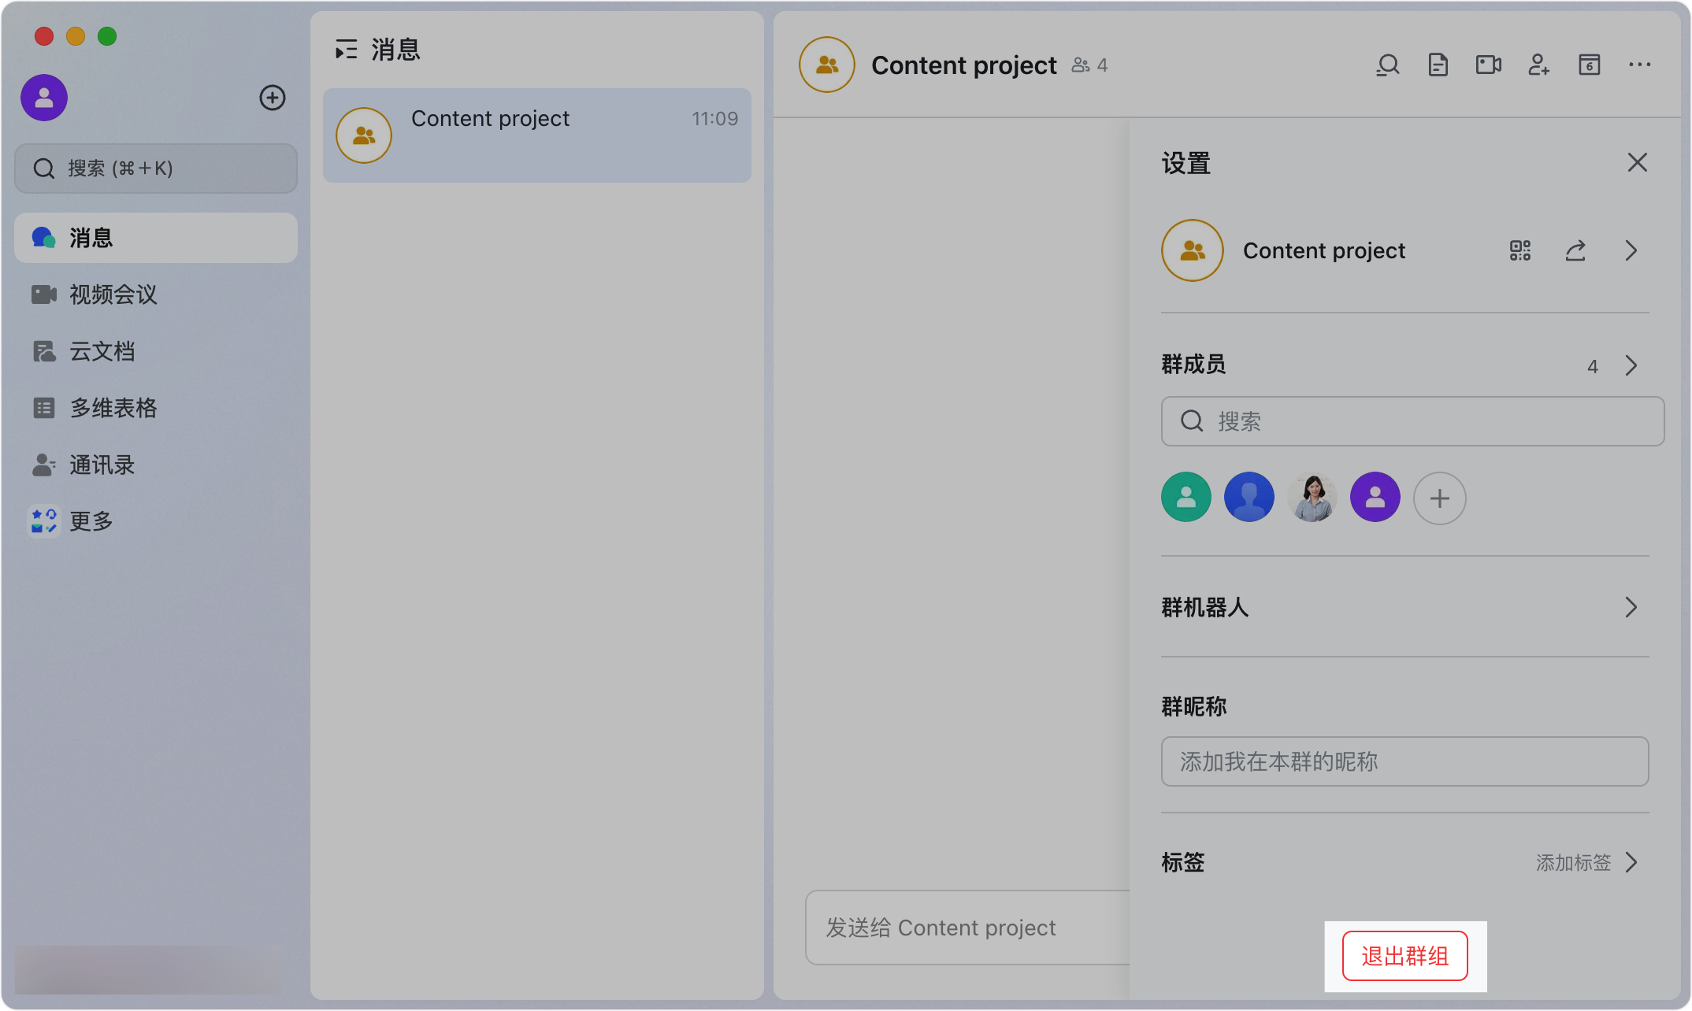Click the purple profile avatar in sidebar
Image resolution: width=1692 pixels, height=1011 pixels.
(x=44, y=98)
